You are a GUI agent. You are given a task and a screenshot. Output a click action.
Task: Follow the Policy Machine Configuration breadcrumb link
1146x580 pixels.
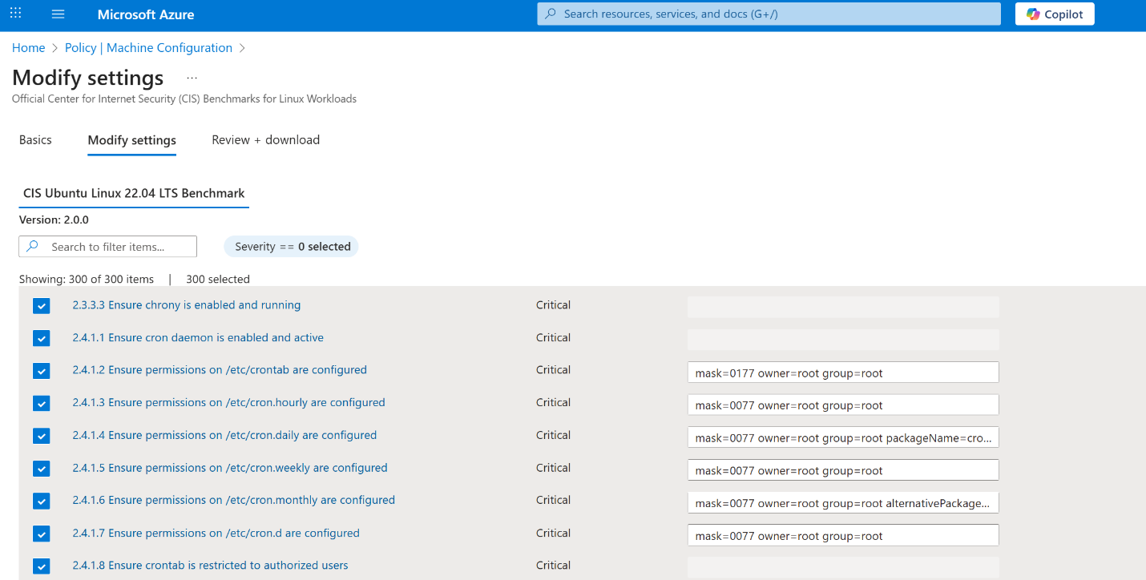tap(147, 47)
